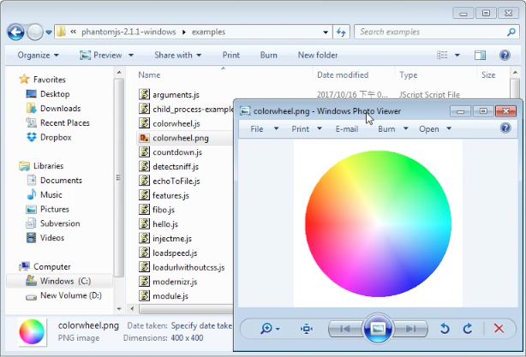Toggle the preview pane icon

point(480,55)
